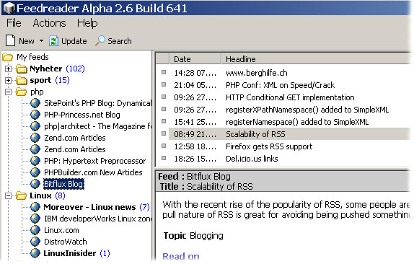Open the dropdown arrow beside New
The image size is (414, 264).
[41, 41]
